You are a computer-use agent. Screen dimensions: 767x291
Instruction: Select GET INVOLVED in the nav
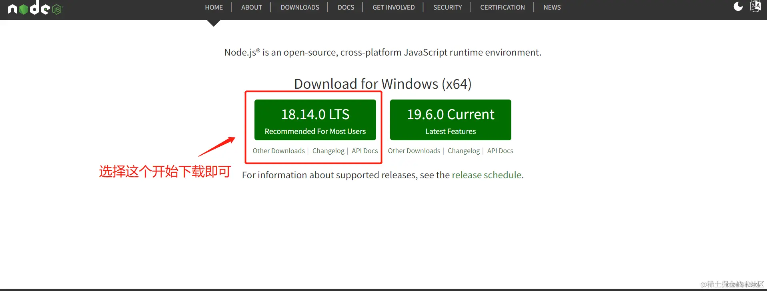tap(394, 7)
